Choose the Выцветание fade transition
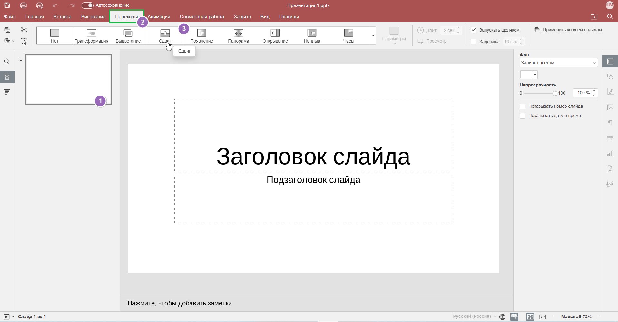The image size is (618, 322). (x=128, y=35)
